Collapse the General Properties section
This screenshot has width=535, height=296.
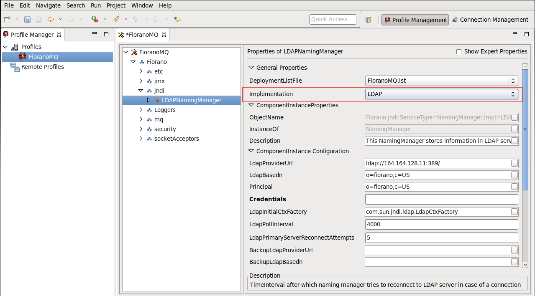[x=251, y=68]
